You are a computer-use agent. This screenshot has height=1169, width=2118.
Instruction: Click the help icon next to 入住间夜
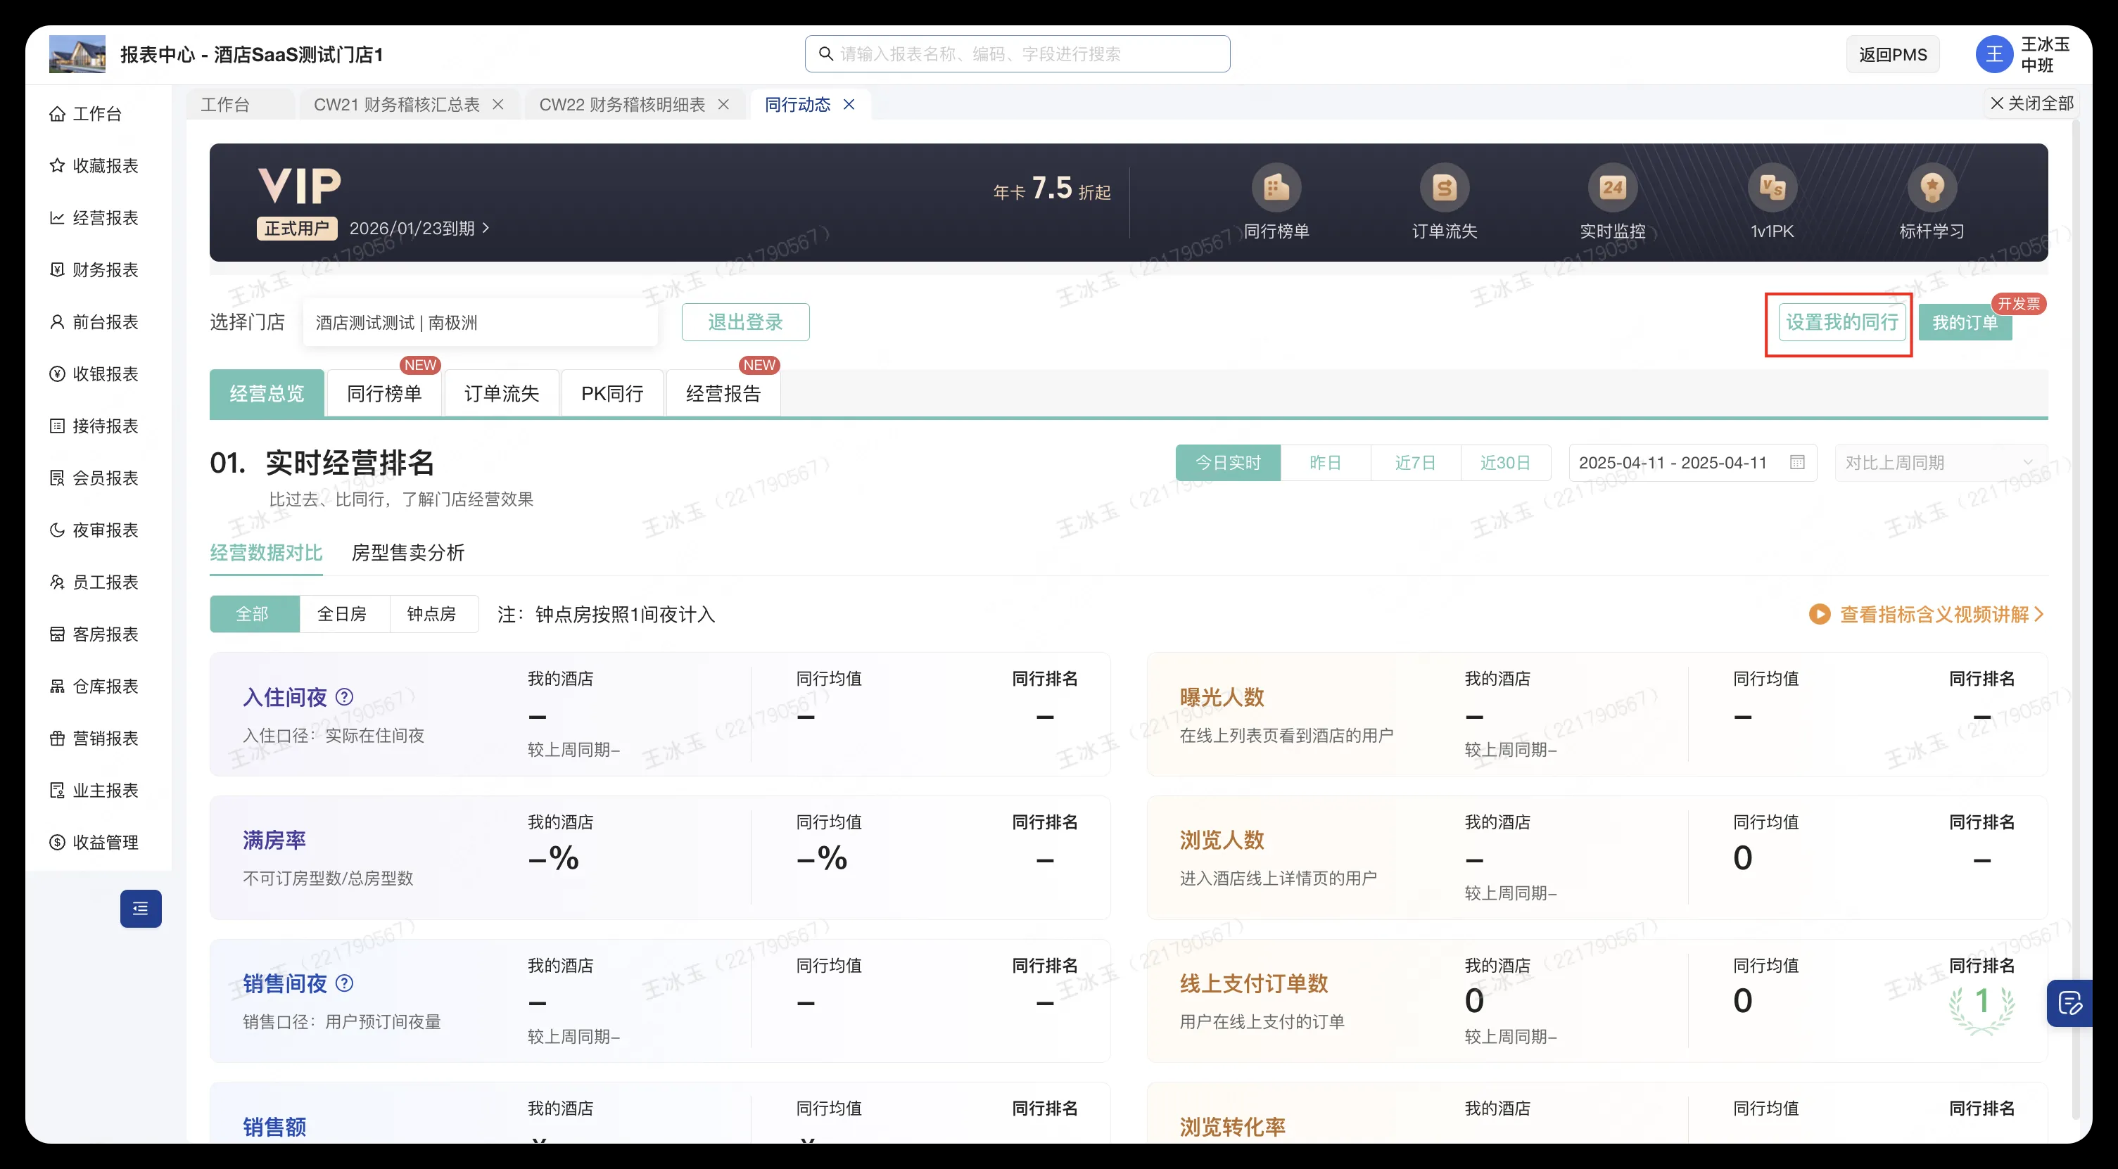tap(345, 697)
